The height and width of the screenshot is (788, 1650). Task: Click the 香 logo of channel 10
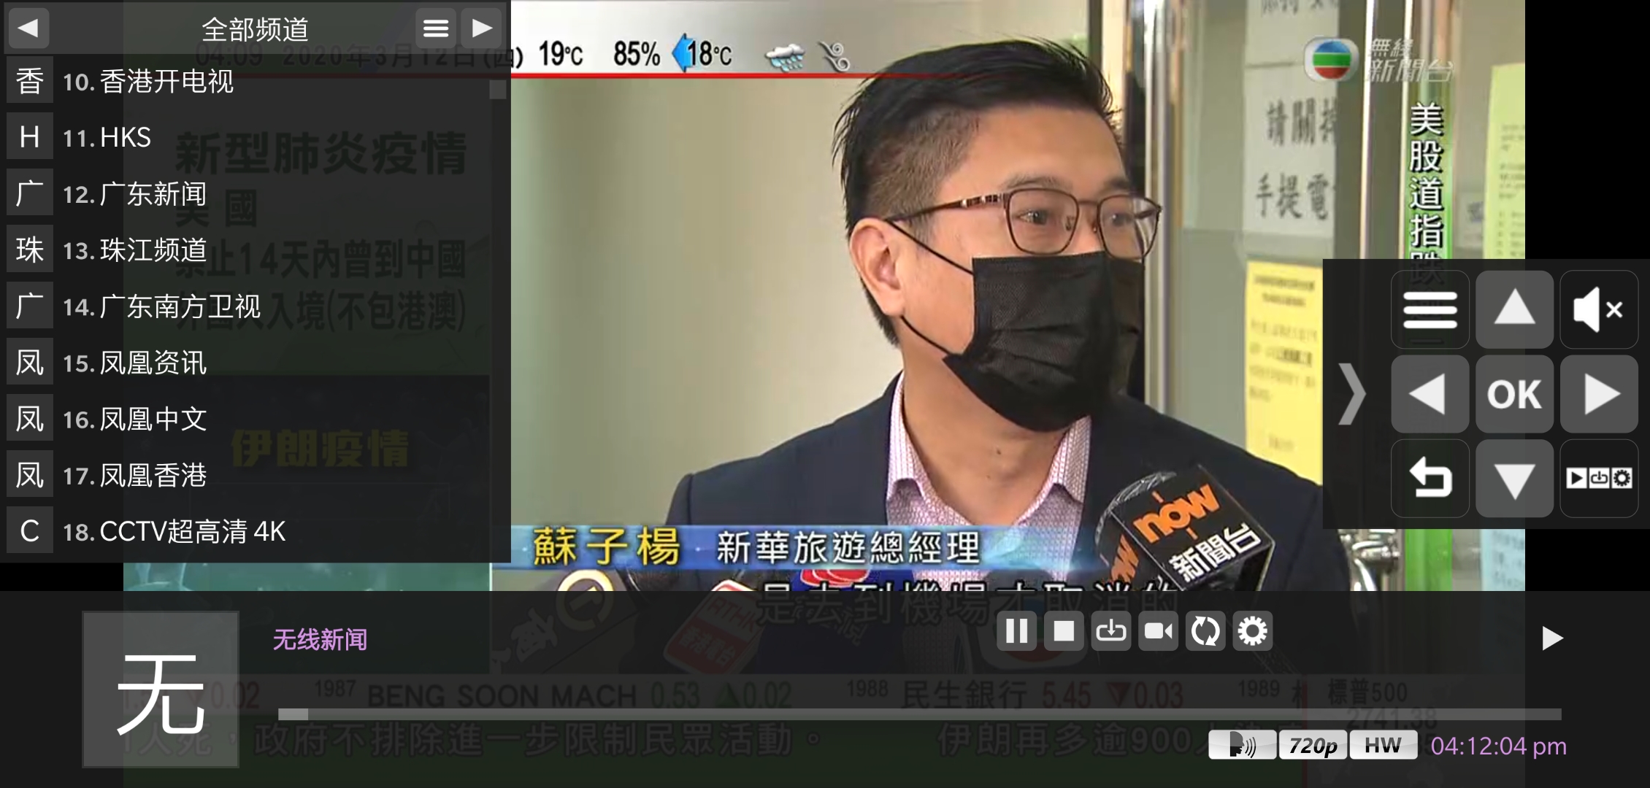[30, 80]
